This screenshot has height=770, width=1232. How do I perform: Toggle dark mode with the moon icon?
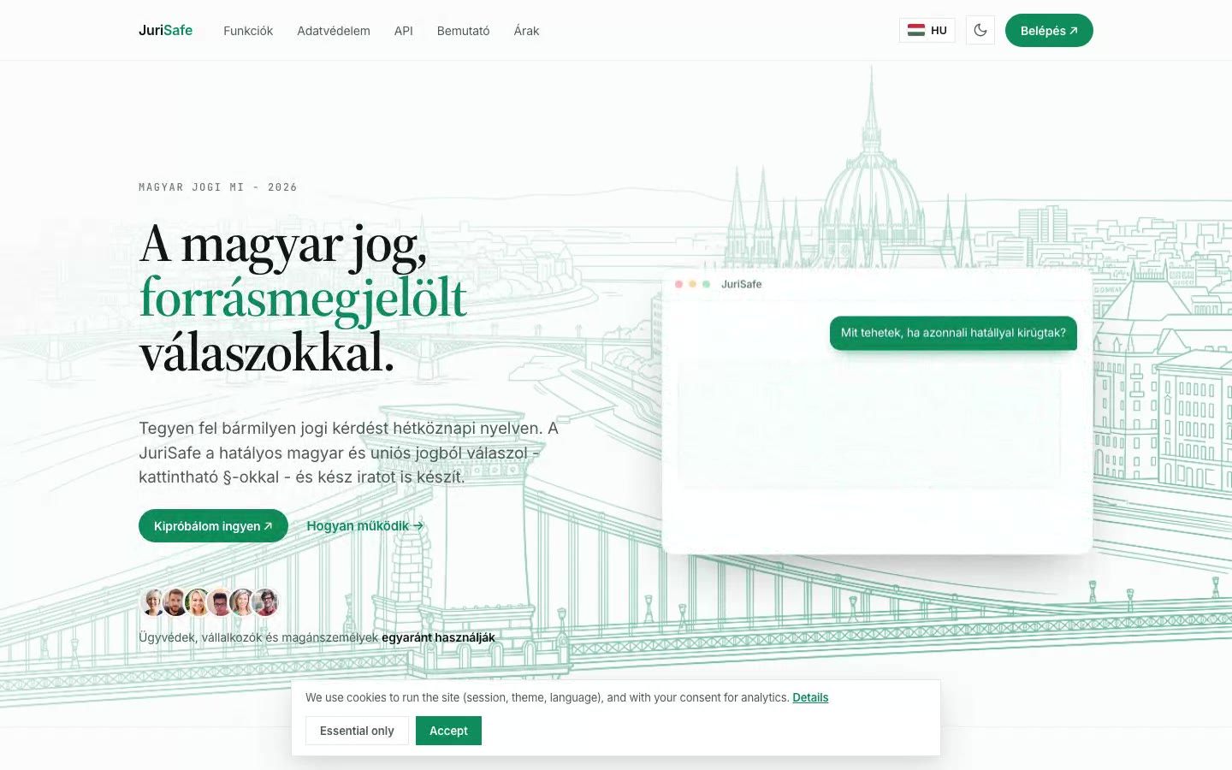pos(980,30)
